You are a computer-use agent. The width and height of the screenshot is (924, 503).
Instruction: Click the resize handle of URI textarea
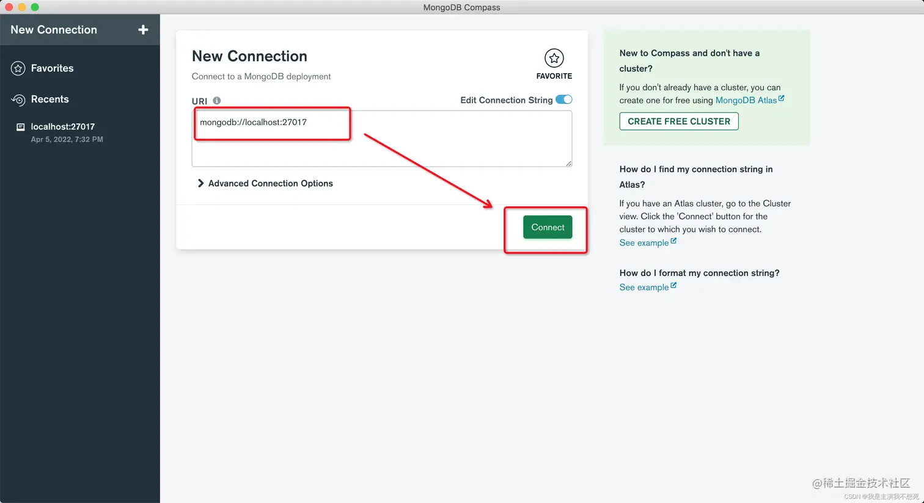[x=569, y=163]
